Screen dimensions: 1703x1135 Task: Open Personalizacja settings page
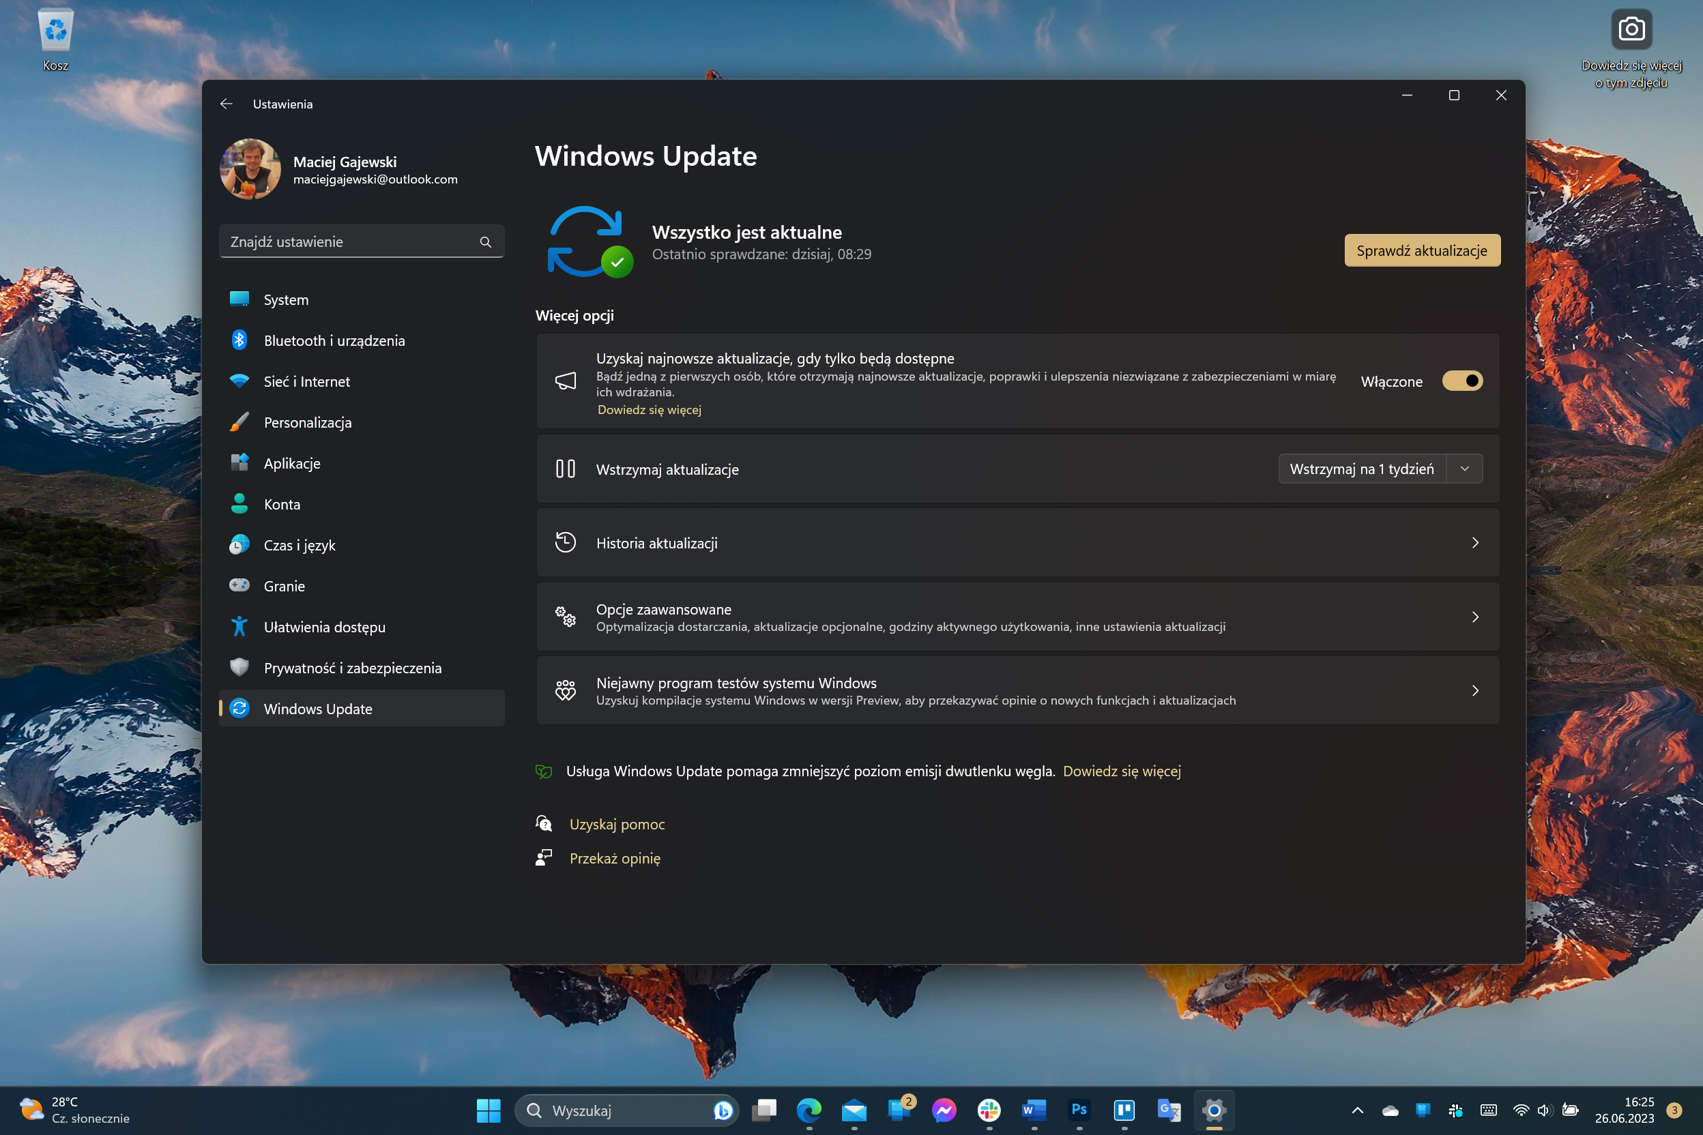point(362,422)
